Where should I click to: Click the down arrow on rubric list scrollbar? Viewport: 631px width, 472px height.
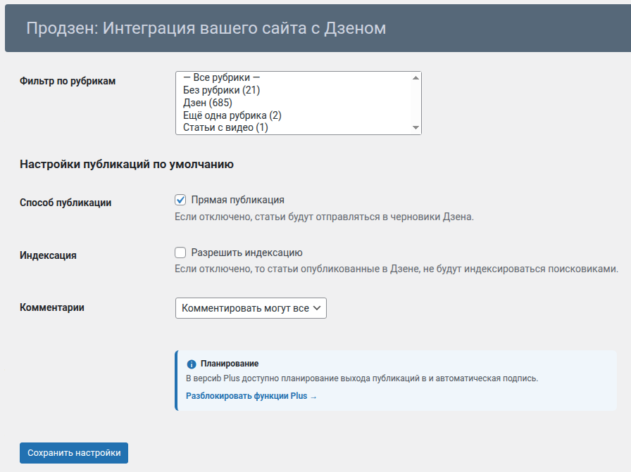click(416, 129)
